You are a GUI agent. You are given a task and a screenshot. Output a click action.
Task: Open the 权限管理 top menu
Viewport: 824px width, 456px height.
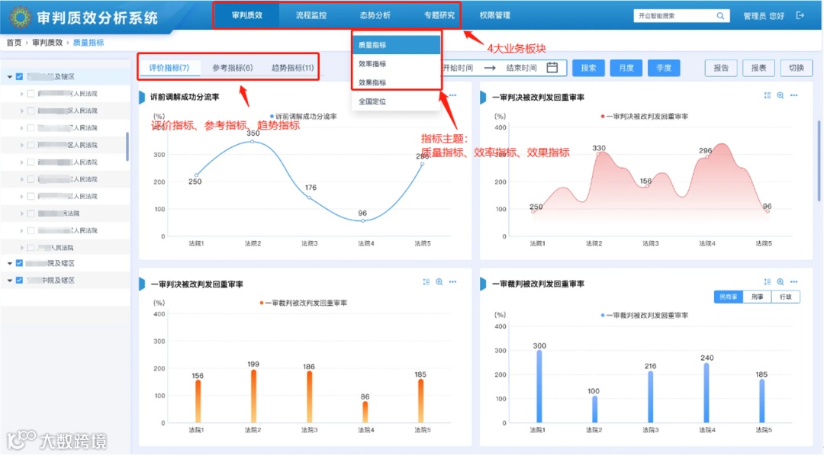[494, 15]
